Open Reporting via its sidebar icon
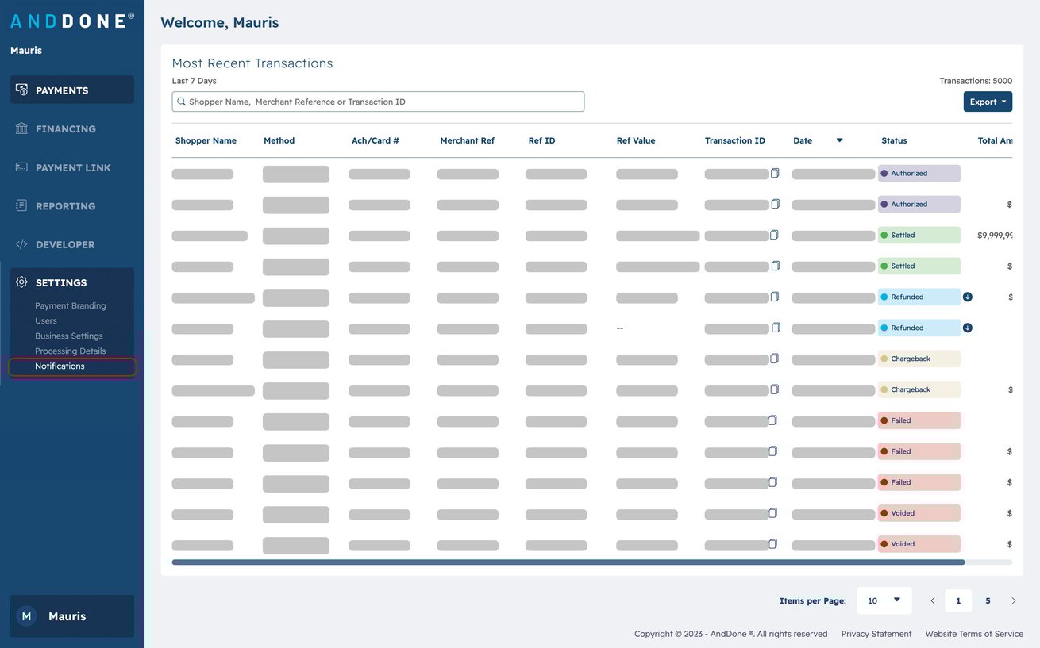1040x648 pixels. tap(23, 205)
